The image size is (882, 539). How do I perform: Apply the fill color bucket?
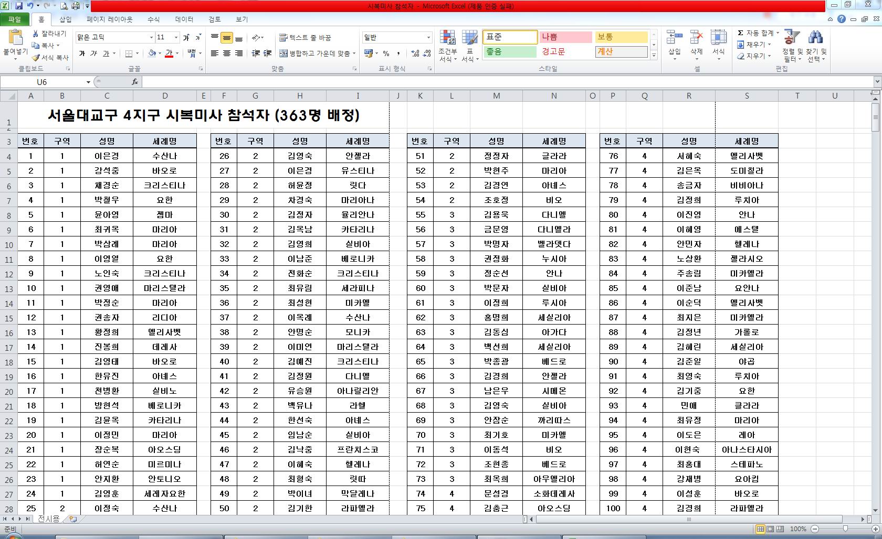(x=152, y=53)
